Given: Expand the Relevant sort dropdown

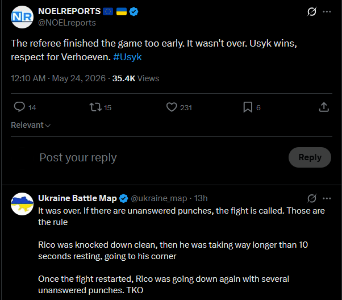Looking at the screenshot, I should [31, 125].
